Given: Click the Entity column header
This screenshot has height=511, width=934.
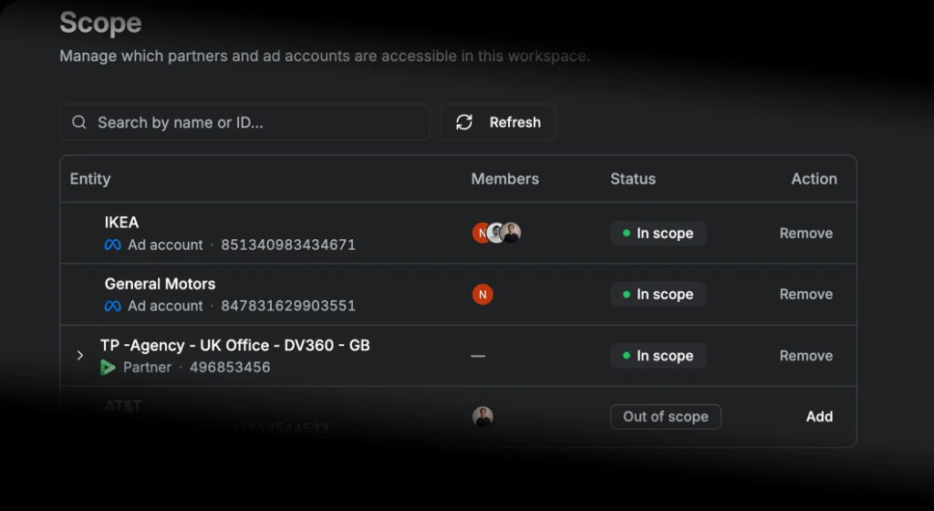Looking at the screenshot, I should pos(90,179).
